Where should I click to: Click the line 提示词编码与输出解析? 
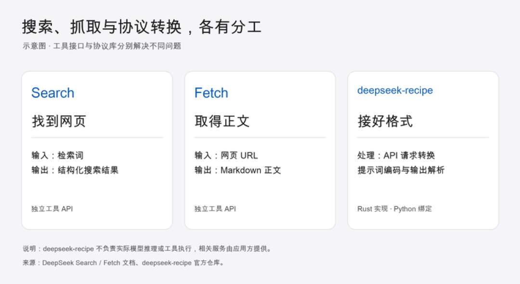[x=401, y=170]
